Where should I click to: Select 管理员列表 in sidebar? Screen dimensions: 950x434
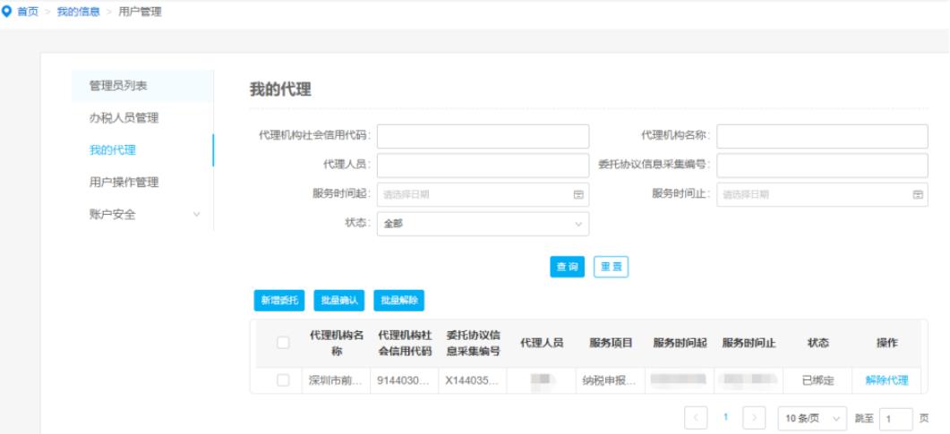(x=118, y=86)
